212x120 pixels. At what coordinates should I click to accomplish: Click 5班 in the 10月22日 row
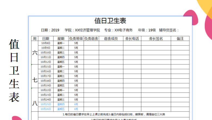click(76, 90)
